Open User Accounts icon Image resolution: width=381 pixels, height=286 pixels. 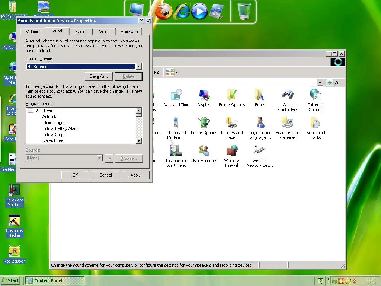[x=204, y=154]
